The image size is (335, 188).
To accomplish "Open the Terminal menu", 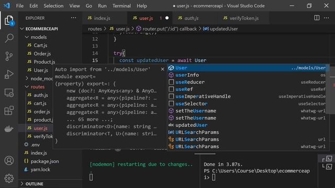I will click(121, 6).
